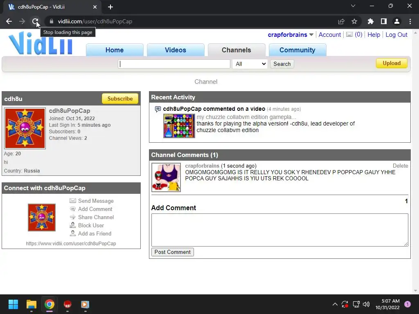The image size is (419, 314).
Task: Click the Add as Friend person icon
Action: [73, 233]
